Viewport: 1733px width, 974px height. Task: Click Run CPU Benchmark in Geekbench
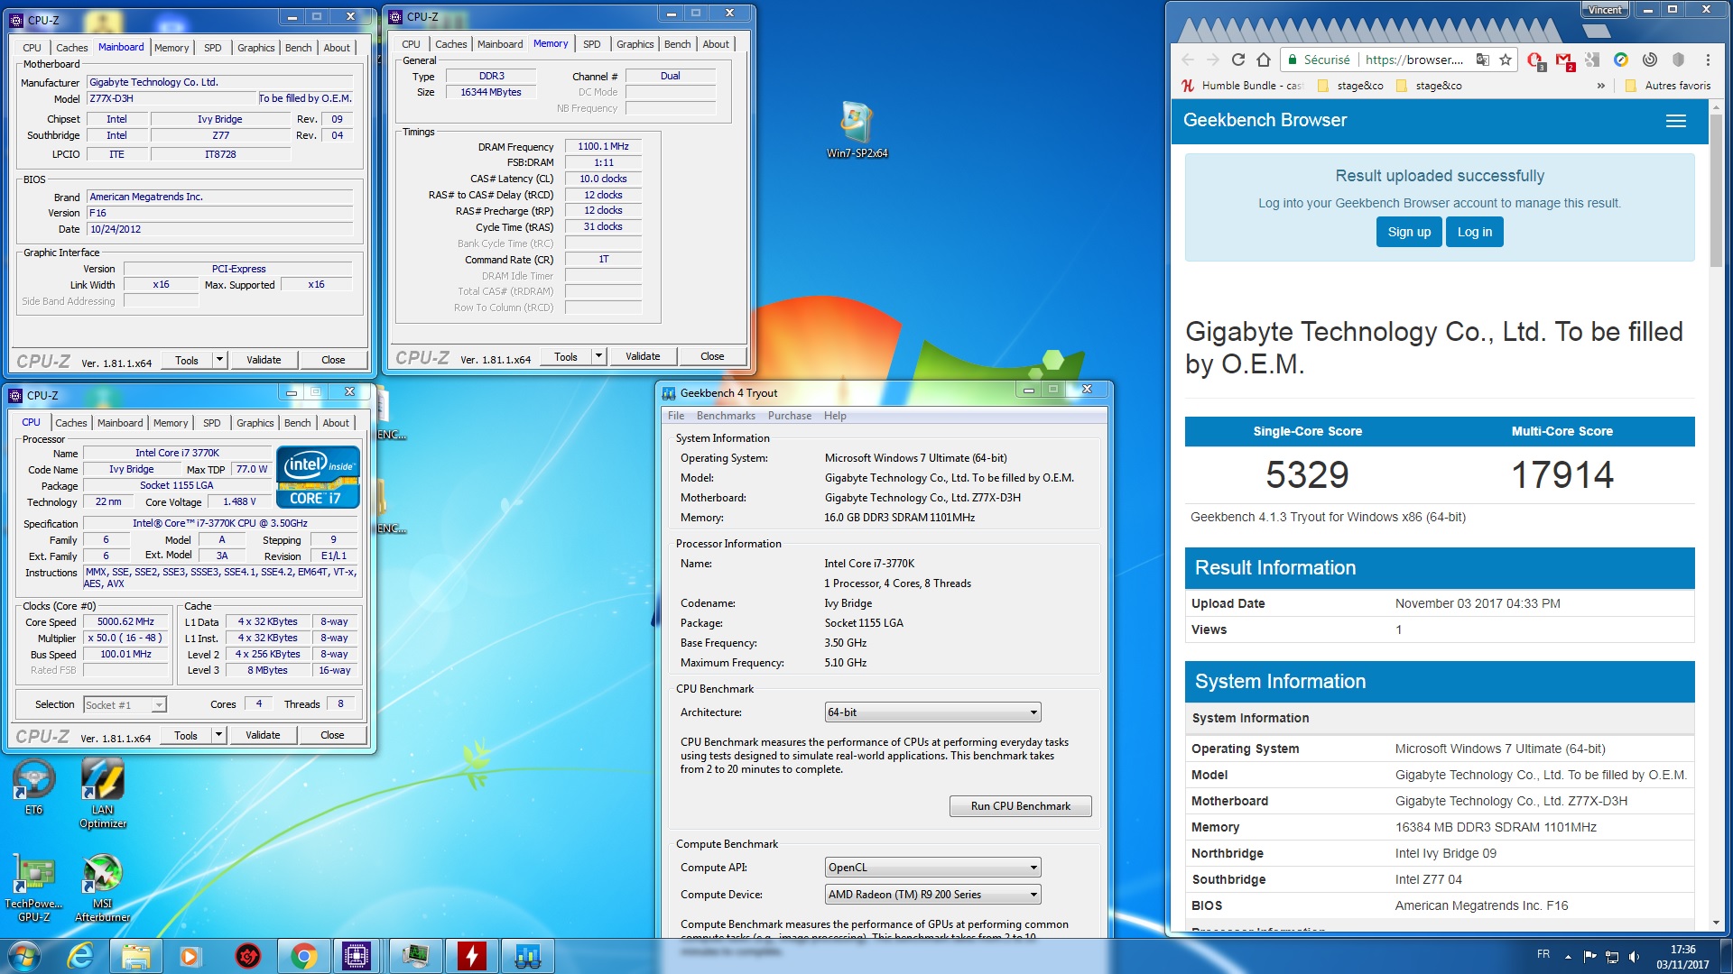1020,806
